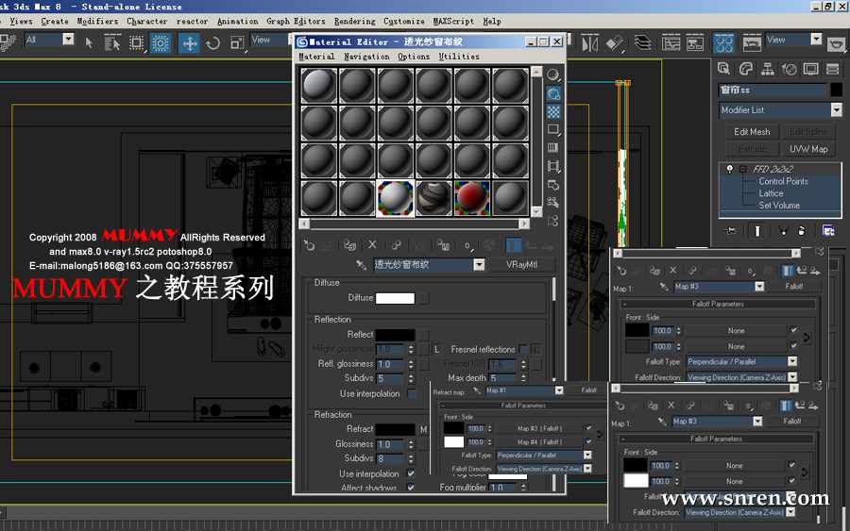Click the black Reflect color swatch

click(x=395, y=335)
